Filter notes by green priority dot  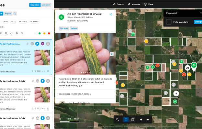[39, 33]
